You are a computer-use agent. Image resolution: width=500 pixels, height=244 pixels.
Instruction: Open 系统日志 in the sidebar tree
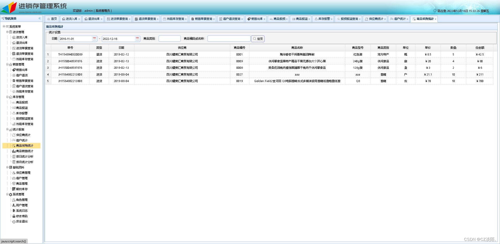click(x=22, y=211)
